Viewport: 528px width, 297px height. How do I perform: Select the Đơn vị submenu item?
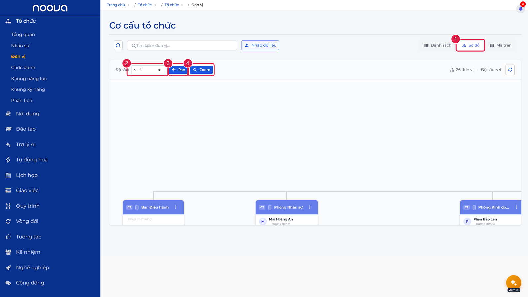18,56
